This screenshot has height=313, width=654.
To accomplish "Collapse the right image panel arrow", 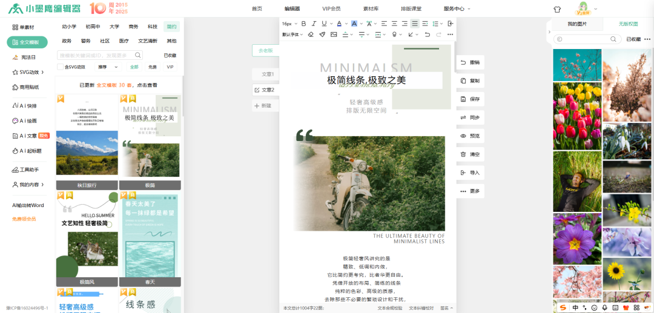I will [549, 31].
